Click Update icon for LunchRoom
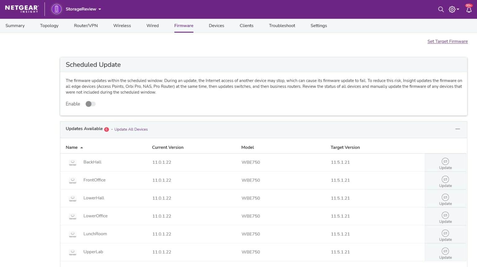Image resolution: width=477 pixels, height=267 pixels. pos(445,233)
